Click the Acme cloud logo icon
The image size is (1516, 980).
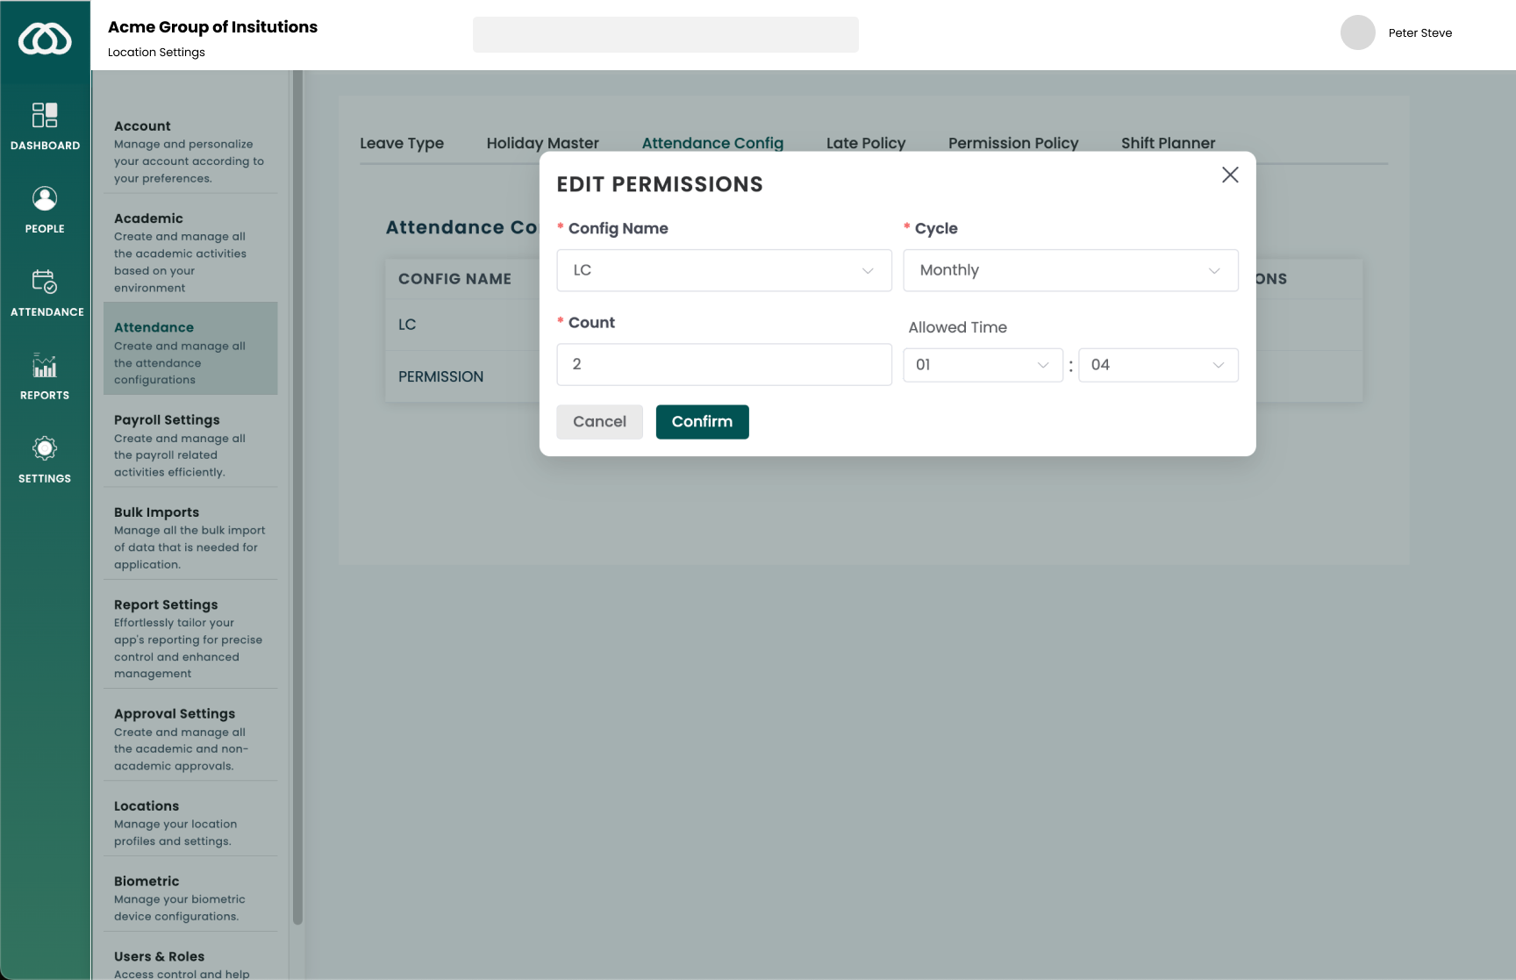[x=45, y=39]
